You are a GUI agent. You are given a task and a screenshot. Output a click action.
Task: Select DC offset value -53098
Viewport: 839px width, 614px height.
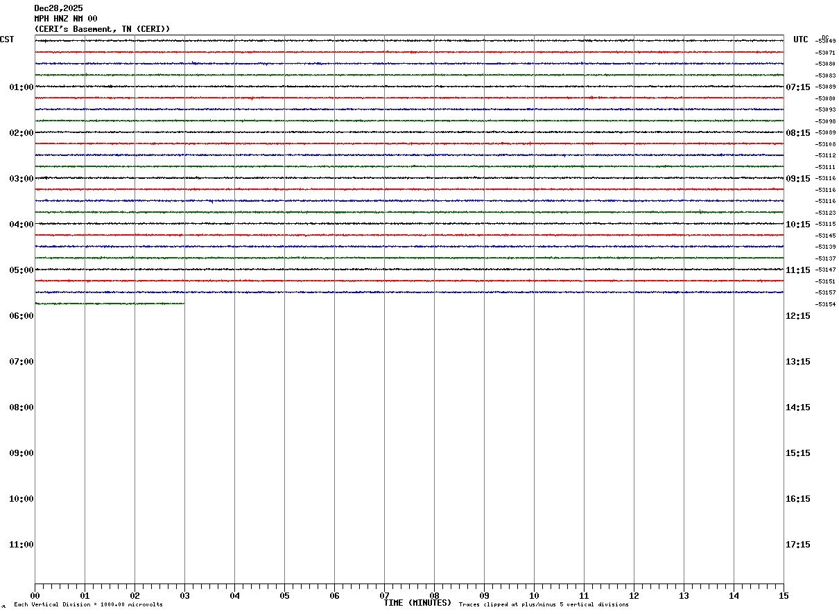pyautogui.click(x=825, y=121)
